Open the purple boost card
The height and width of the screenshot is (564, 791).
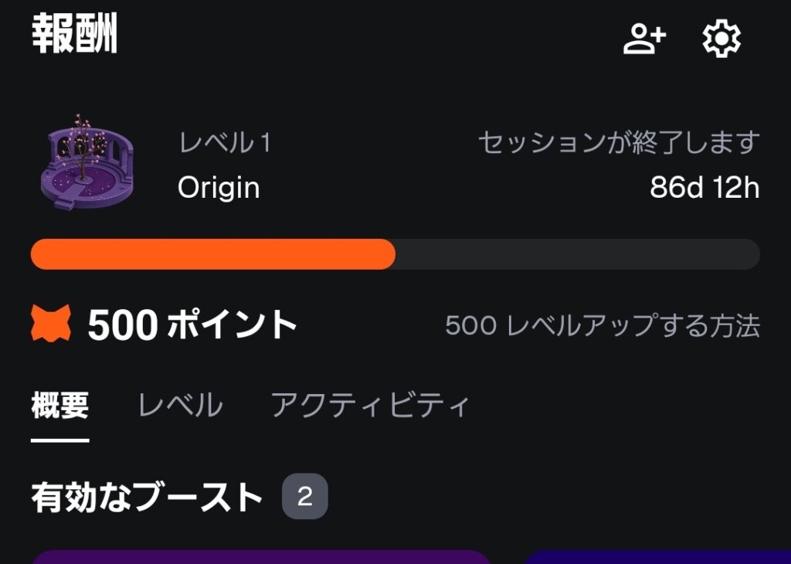tap(261, 556)
